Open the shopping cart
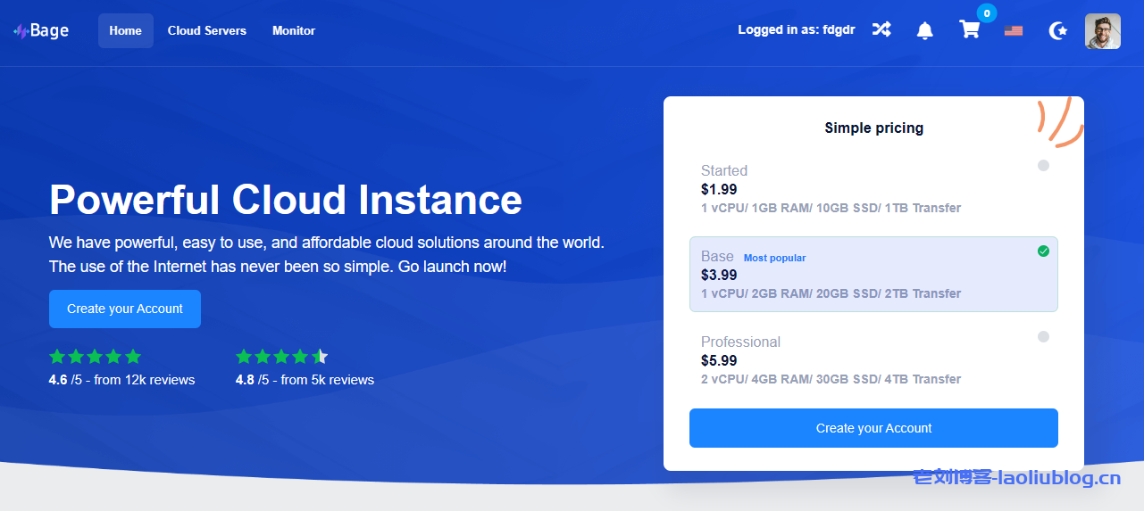The image size is (1144, 511). pyautogui.click(x=969, y=30)
